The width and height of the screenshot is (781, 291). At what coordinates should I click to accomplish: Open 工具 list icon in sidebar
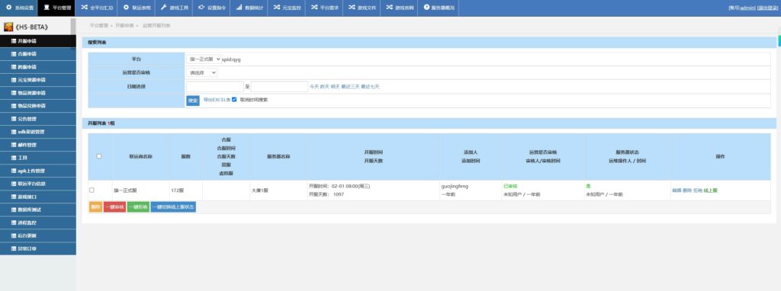click(x=14, y=158)
